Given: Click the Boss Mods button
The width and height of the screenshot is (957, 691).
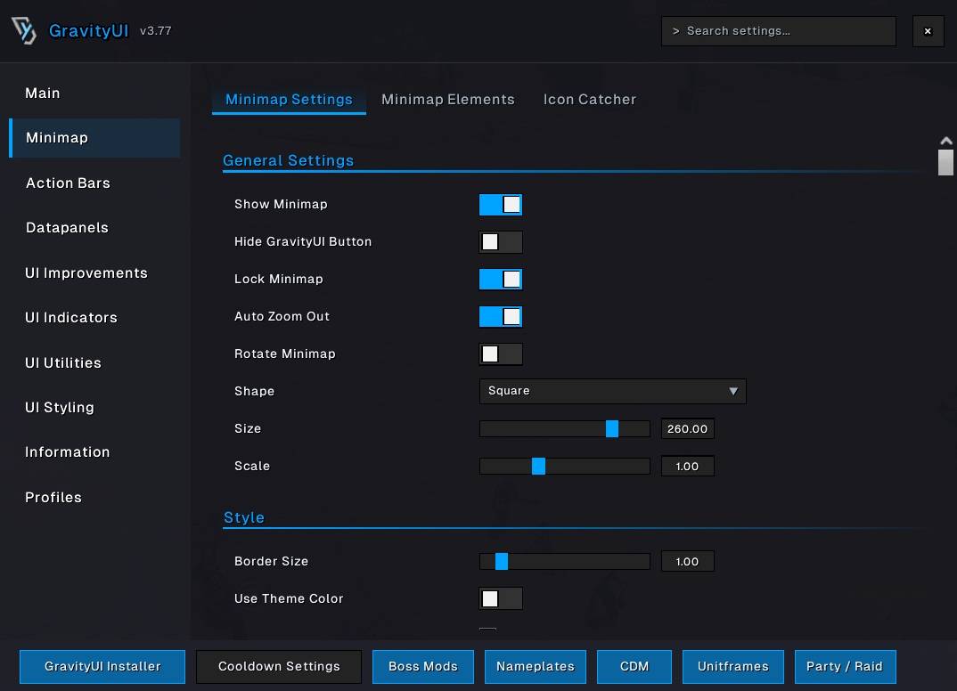Looking at the screenshot, I should coord(423,667).
